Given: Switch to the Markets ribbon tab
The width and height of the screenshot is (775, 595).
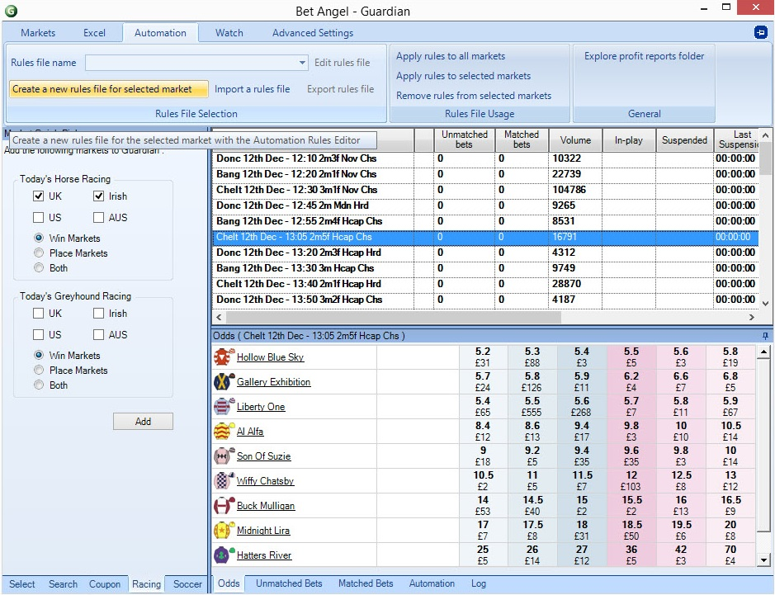Looking at the screenshot, I should click(38, 33).
